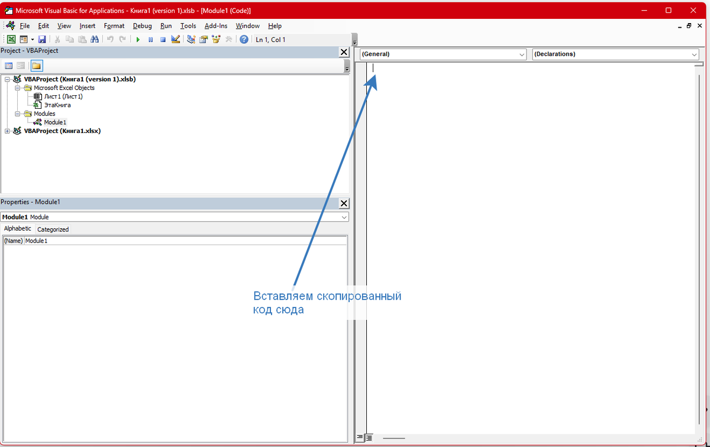Open Project panel toolbar options arrow
Image resolution: width=710 pixels, height=447 pixels.
(347, 66)
